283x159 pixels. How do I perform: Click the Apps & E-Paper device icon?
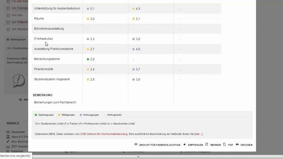click(x=8, y=137)
